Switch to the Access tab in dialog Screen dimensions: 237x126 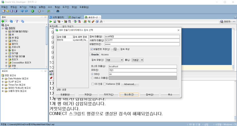[x=105, y=55]
